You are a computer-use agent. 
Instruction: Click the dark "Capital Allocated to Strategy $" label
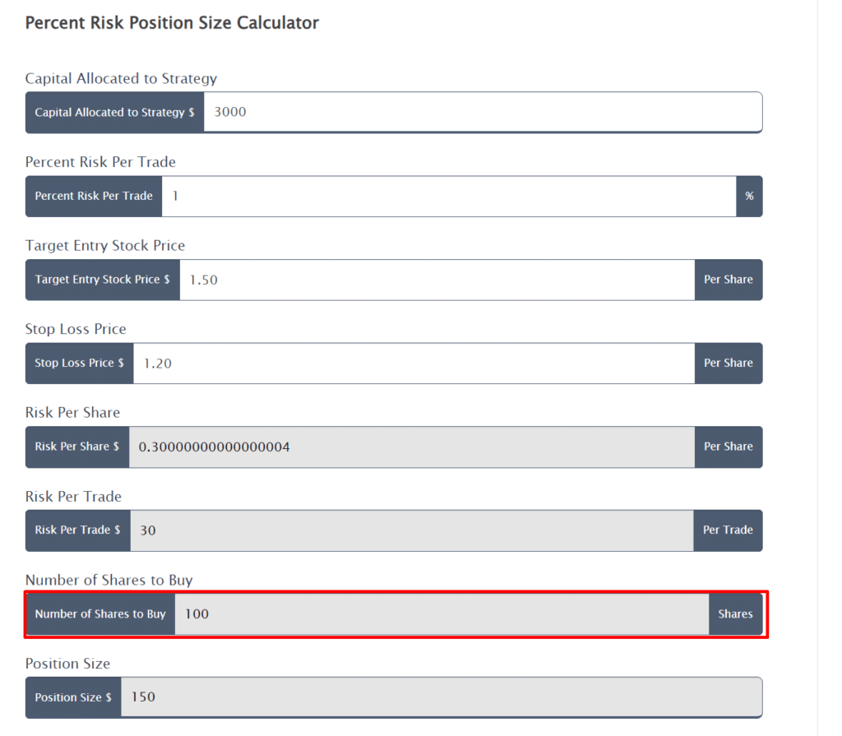[114, 112]
